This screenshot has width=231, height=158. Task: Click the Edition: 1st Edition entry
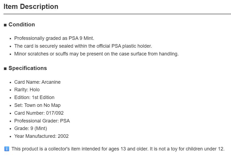(x=34, y=97)
